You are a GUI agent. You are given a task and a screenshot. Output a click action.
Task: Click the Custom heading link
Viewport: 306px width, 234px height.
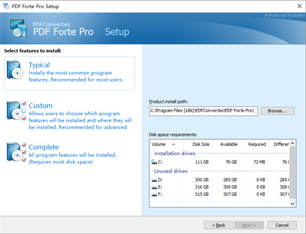(41, 106)
